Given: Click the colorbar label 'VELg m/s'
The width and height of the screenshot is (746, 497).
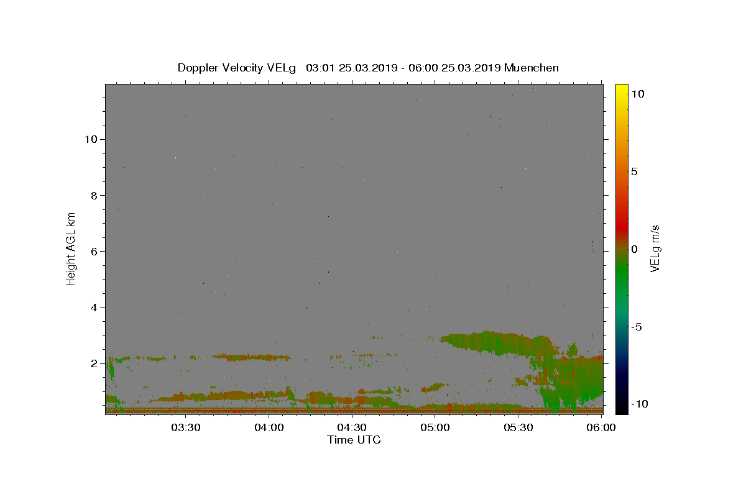Looking at the screenshot, I should (x=655, y=248).
